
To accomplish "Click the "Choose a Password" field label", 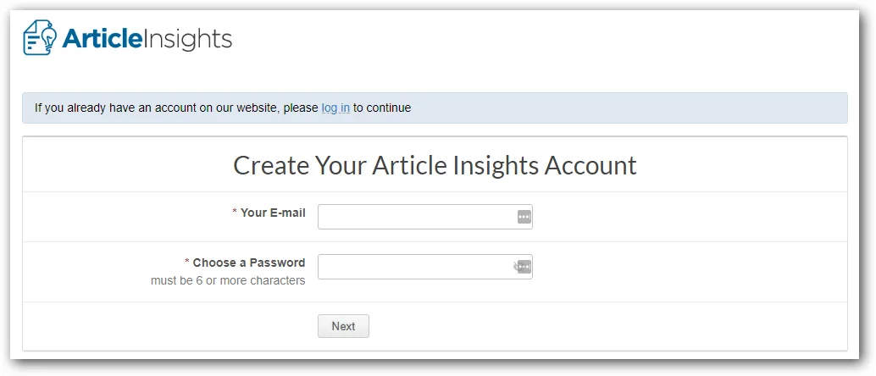I will tap(248, 263).
